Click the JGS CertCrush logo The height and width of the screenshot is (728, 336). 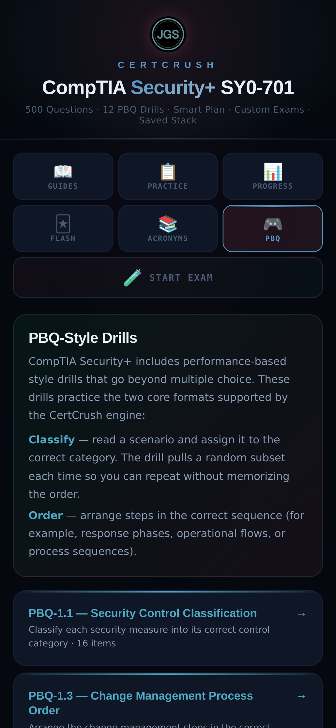coord(168,34)
